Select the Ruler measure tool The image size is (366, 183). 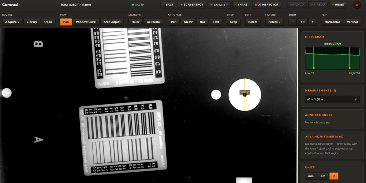coord(135,22)
